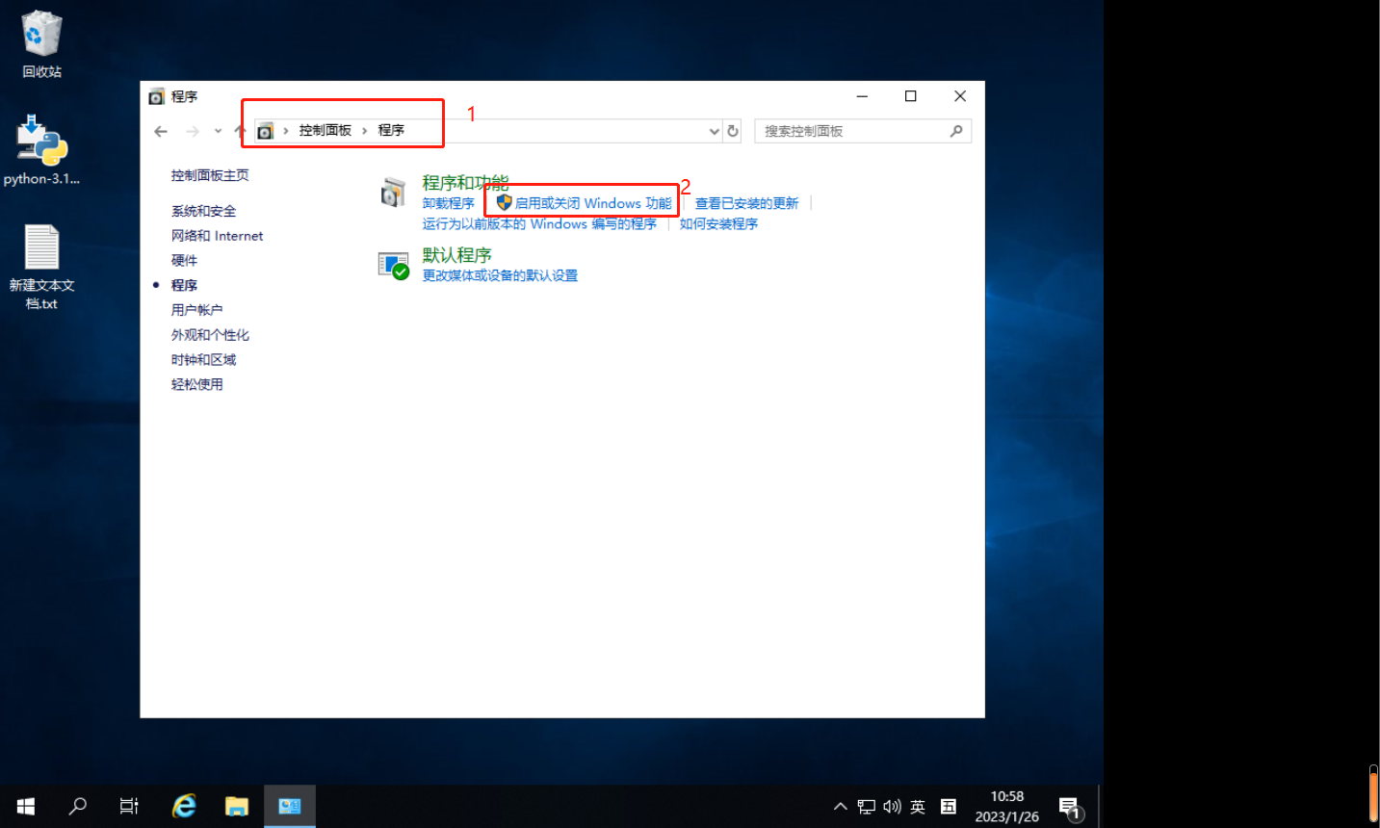Screen dimensions: 1380x828
Task: Click 启用或关闭 Windows 功能
Action: [x=593, y=203]
